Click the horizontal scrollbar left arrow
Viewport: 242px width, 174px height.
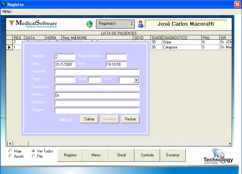(x=10, y=144)
